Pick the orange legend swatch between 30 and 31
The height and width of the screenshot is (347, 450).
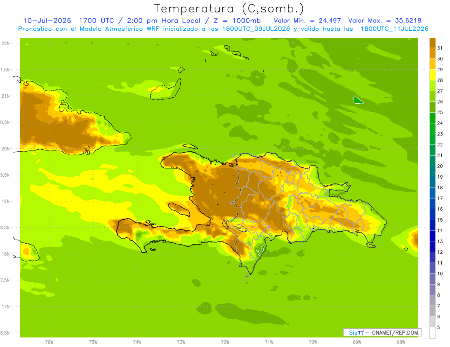pyautogui.click(x=432, y=53)
